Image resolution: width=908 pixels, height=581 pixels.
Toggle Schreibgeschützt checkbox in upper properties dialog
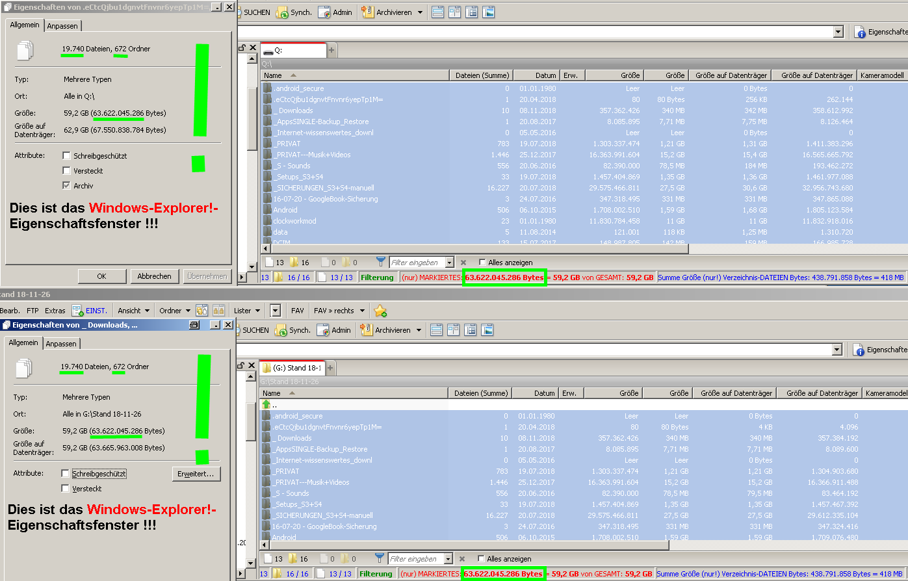pos(66,156)
